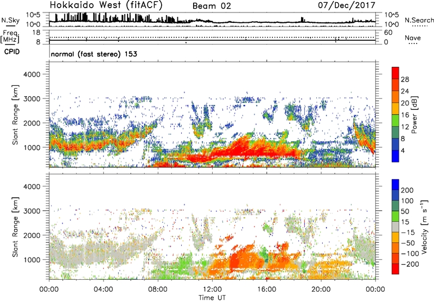This screenshot has width=434, height=301.
Task: Click the '60' value on Nave axis
Action: (x=388, y=33)
